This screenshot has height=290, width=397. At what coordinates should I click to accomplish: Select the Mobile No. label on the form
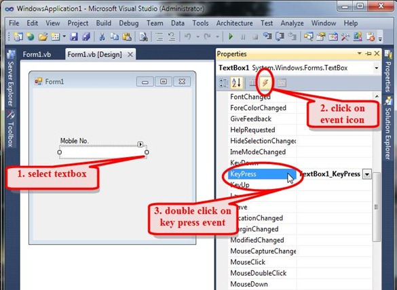[75, 141]
